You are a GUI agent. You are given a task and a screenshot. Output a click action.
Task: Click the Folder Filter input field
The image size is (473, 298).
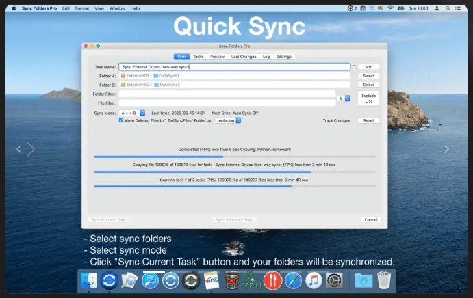pos(227,94)
